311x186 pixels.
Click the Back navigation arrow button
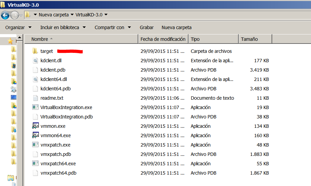pos(5,15)
